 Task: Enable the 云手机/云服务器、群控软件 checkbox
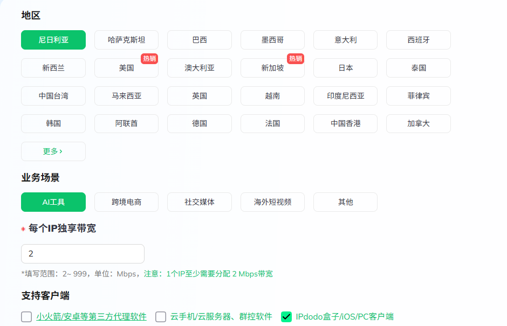coord(161,317)
